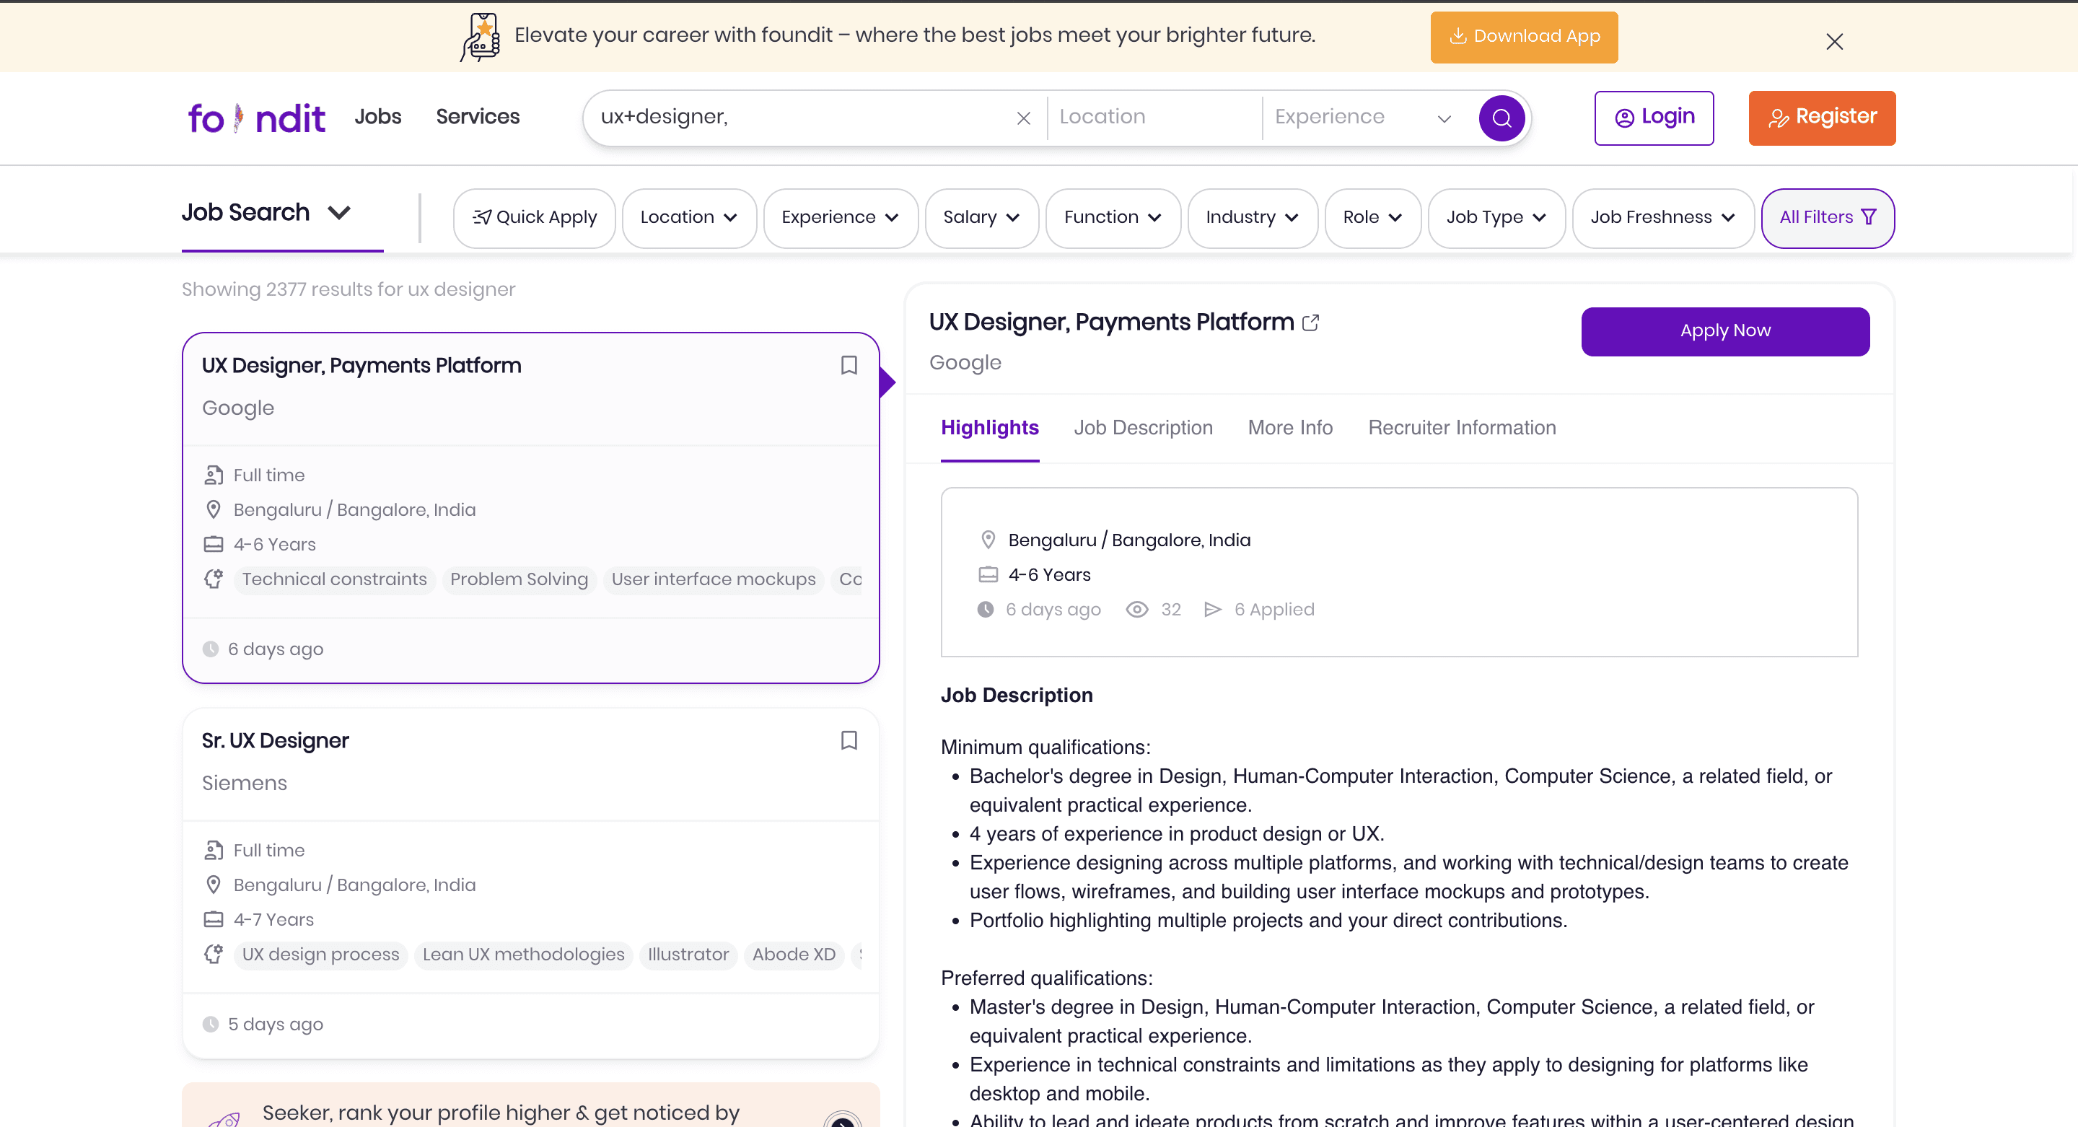Viewport: 2078px width, 1127px height.
Task: Click the foundit logo
Action: (x=257, y=118)
